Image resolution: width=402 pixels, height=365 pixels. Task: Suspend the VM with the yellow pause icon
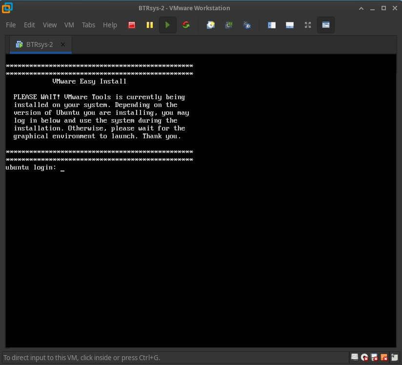point(150,25)
